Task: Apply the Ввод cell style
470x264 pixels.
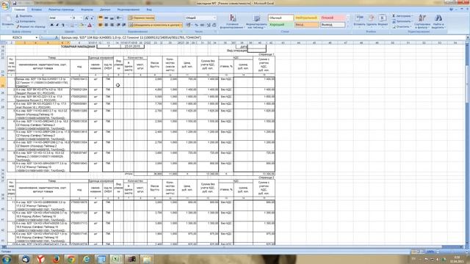Action: point(306,25)
